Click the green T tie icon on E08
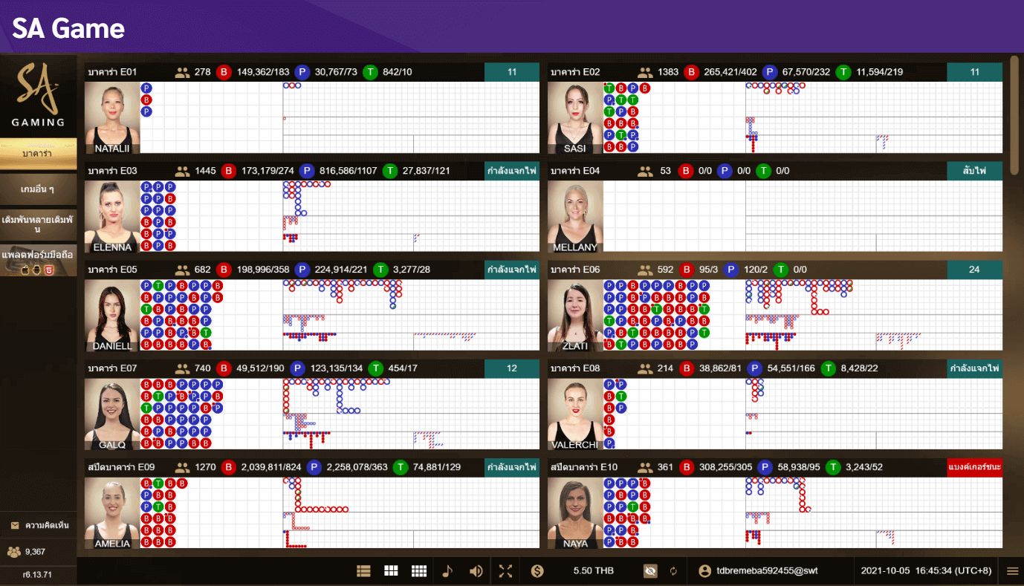 pyautogui.click(x=828, y=368)
